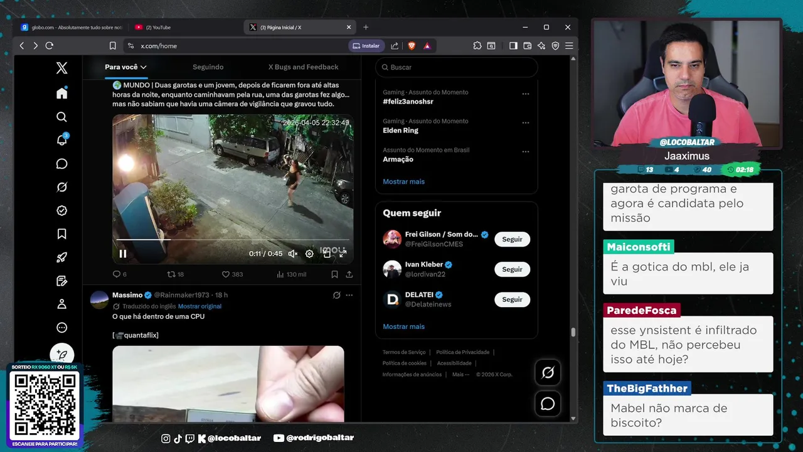The height and width of the screenshot is (452, 803).
Task: Open options for Armação trend
Action: click(526, 151)
